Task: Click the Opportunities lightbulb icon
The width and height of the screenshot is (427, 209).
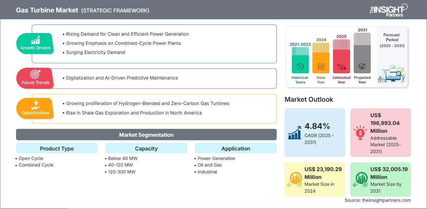Action: pos(35,104)
